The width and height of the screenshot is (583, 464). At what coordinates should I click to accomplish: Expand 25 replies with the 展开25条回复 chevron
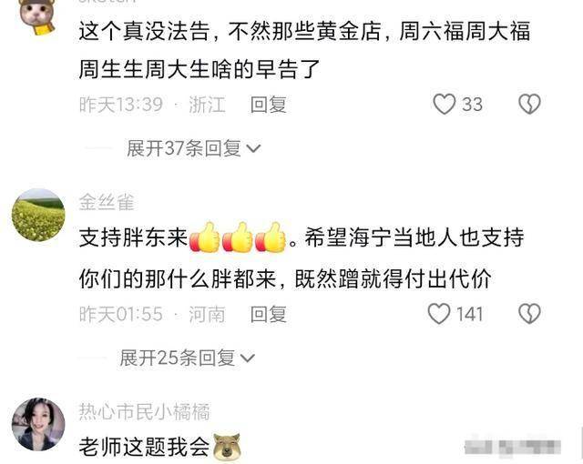pyautogui.click(x=188, y=358)
